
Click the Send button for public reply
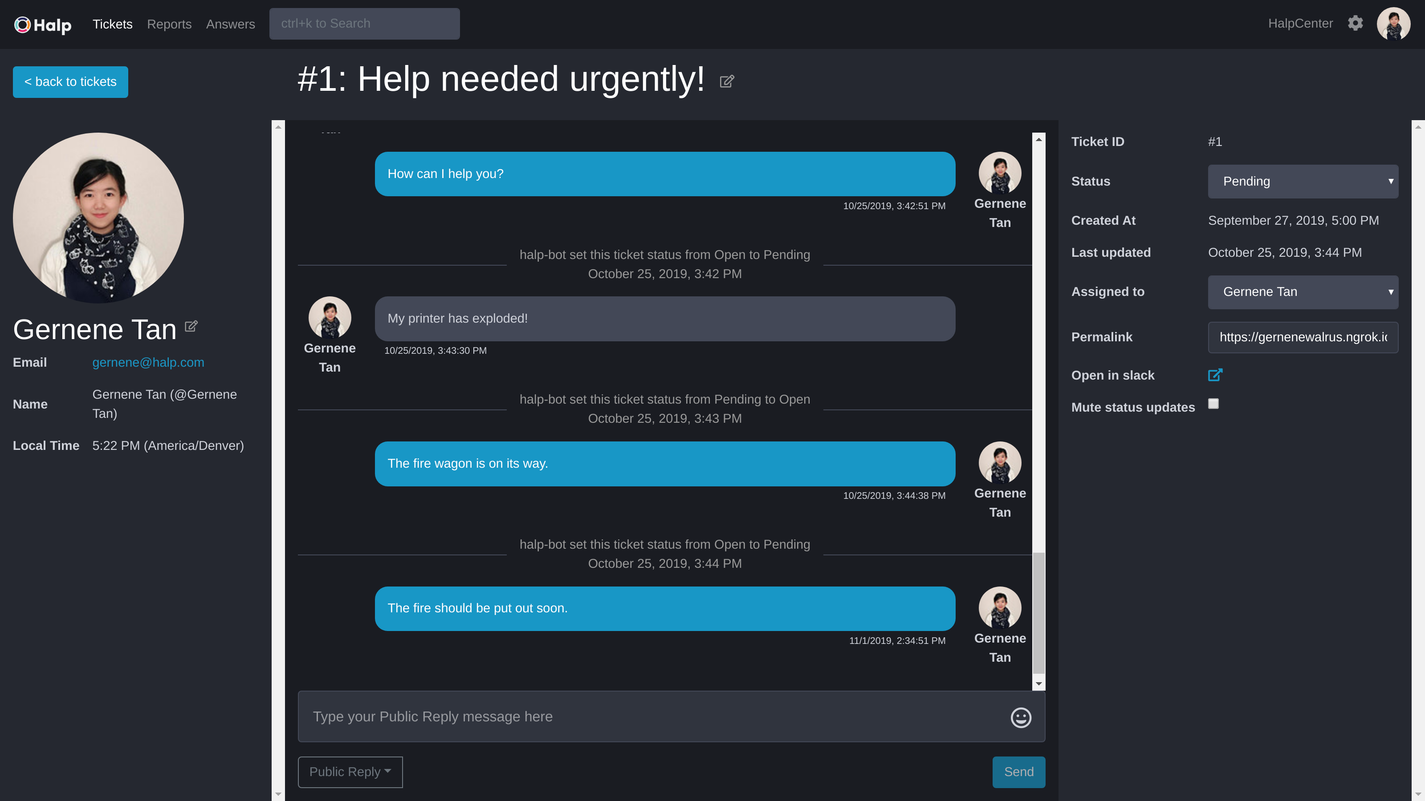tap(1019, 772)
